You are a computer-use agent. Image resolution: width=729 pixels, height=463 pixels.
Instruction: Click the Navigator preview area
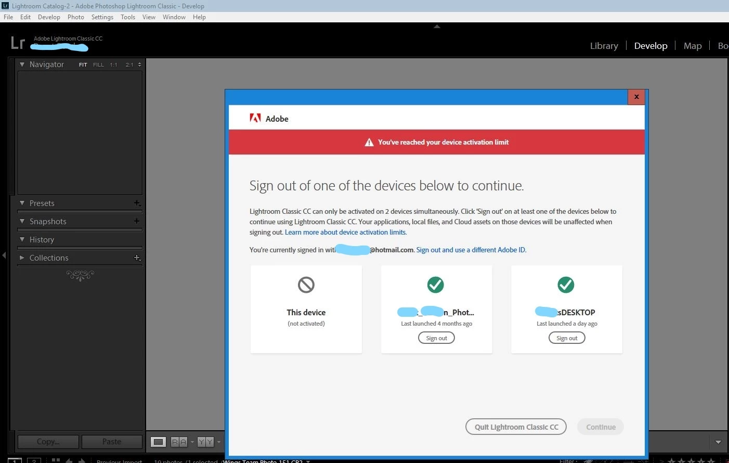pos(80,133)
